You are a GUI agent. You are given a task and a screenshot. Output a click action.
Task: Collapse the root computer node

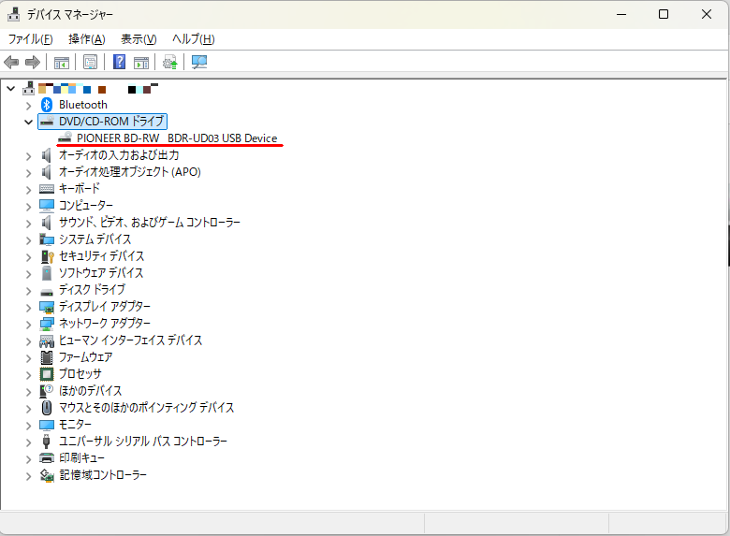[x=10, y=89]
